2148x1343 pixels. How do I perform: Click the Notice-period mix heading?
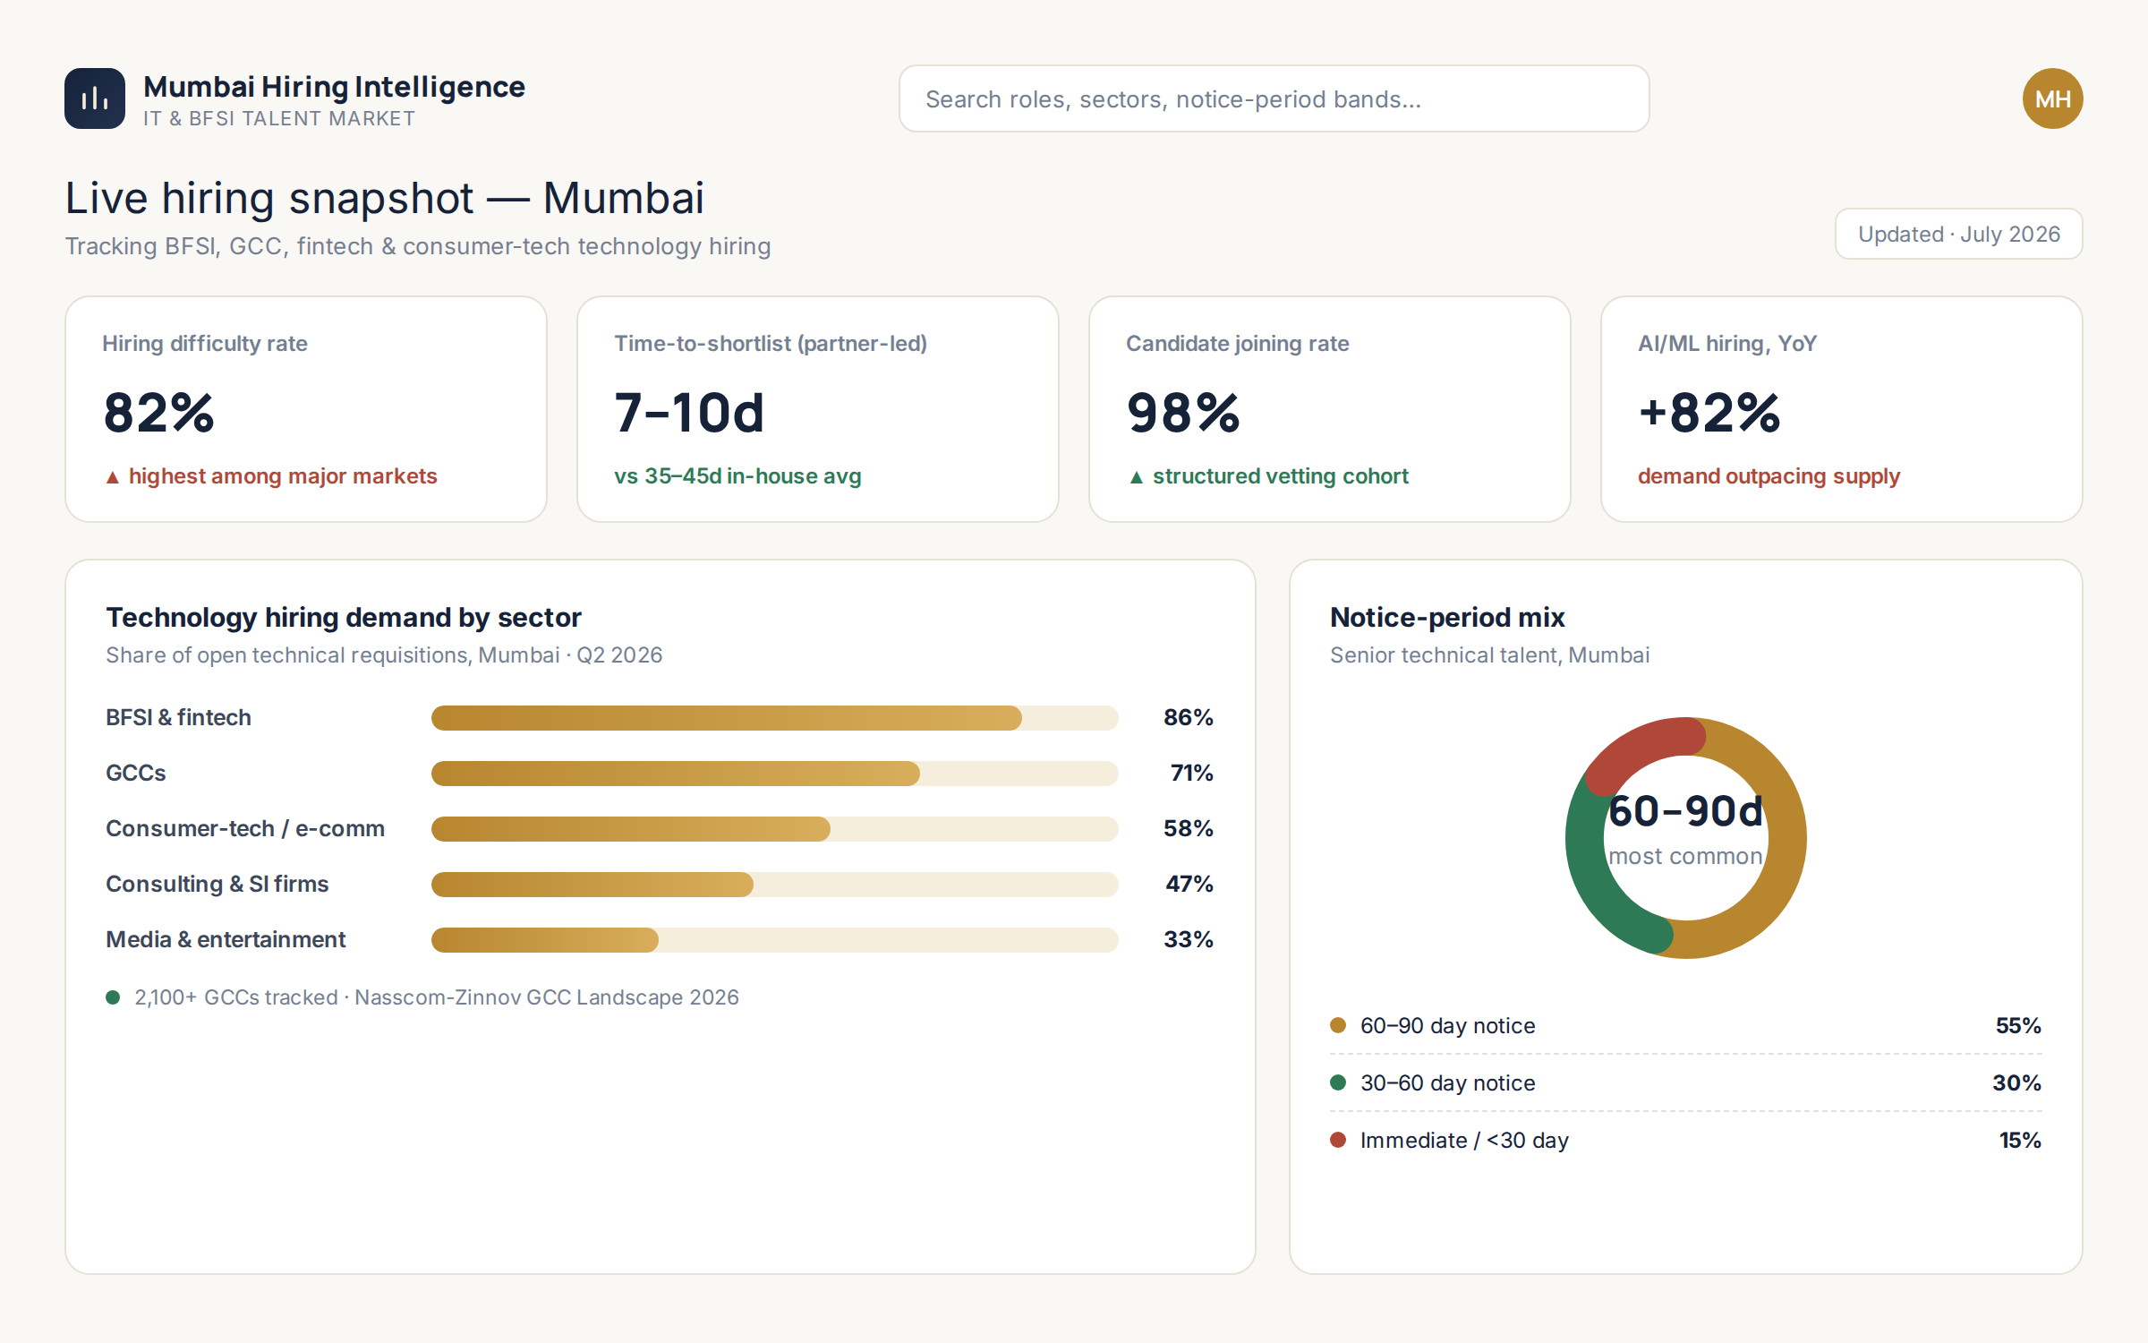1447,618
